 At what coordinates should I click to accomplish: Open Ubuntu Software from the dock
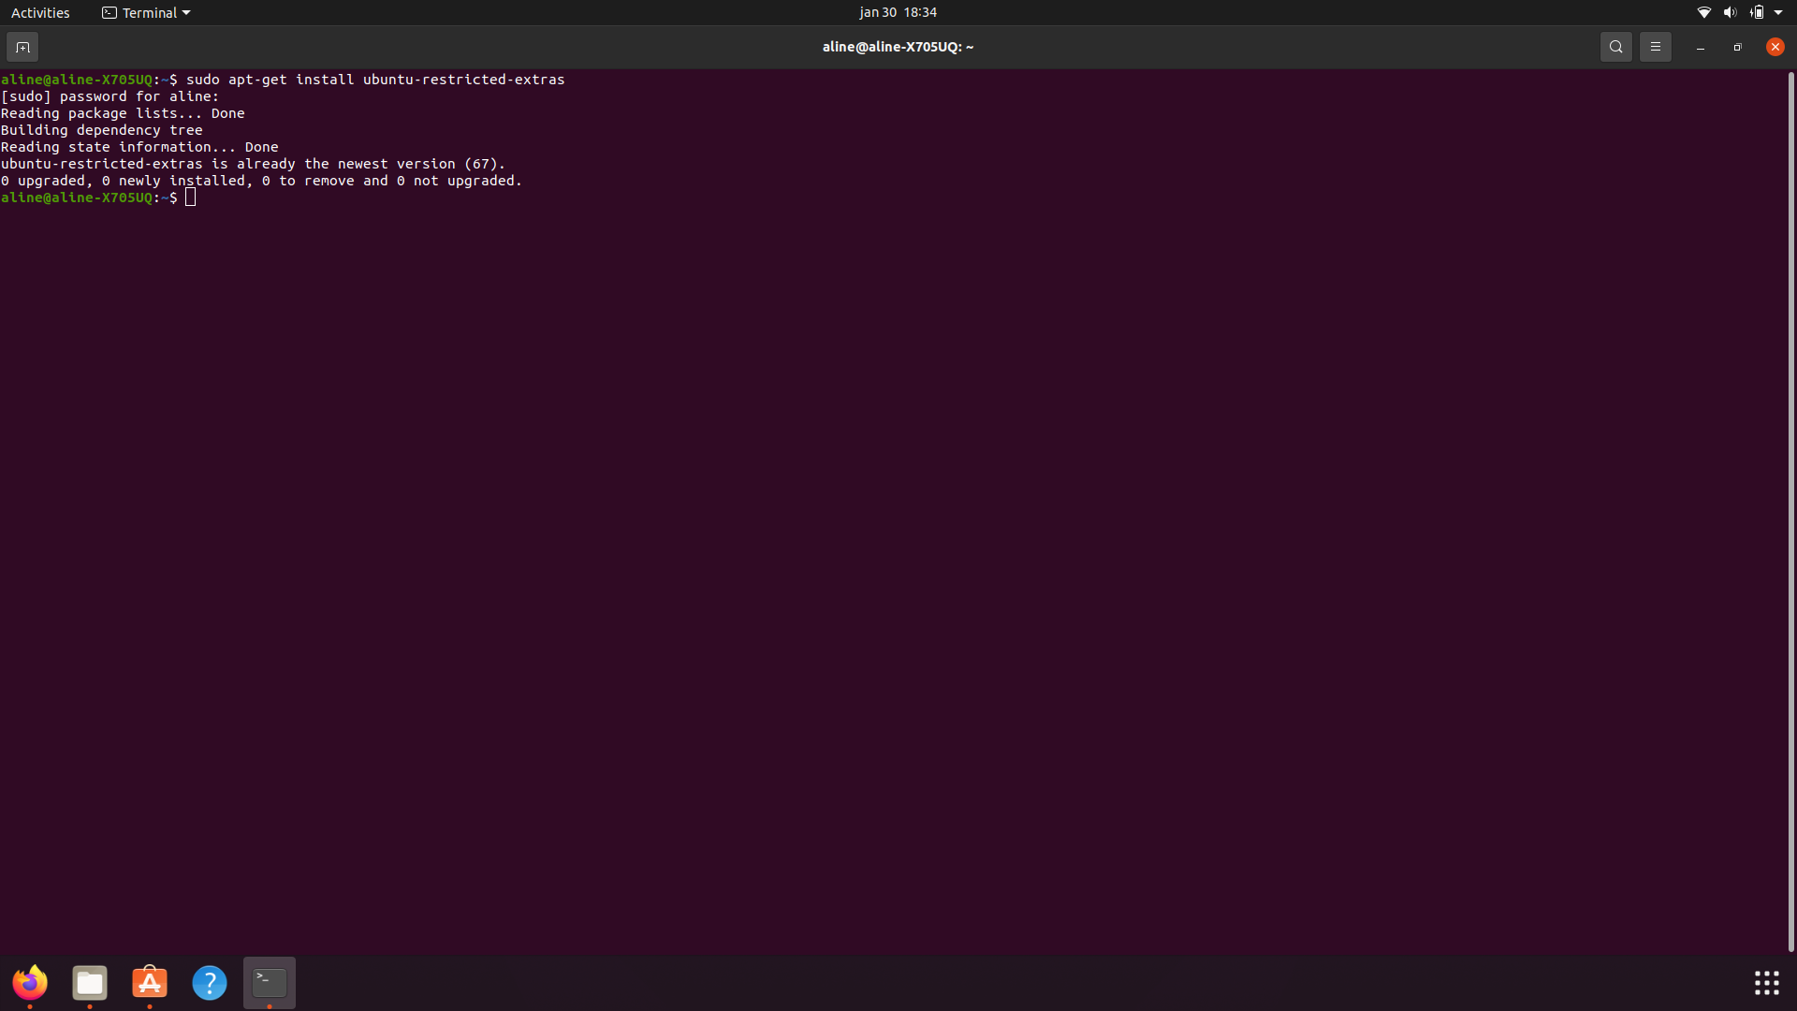(x=150, y=982)
